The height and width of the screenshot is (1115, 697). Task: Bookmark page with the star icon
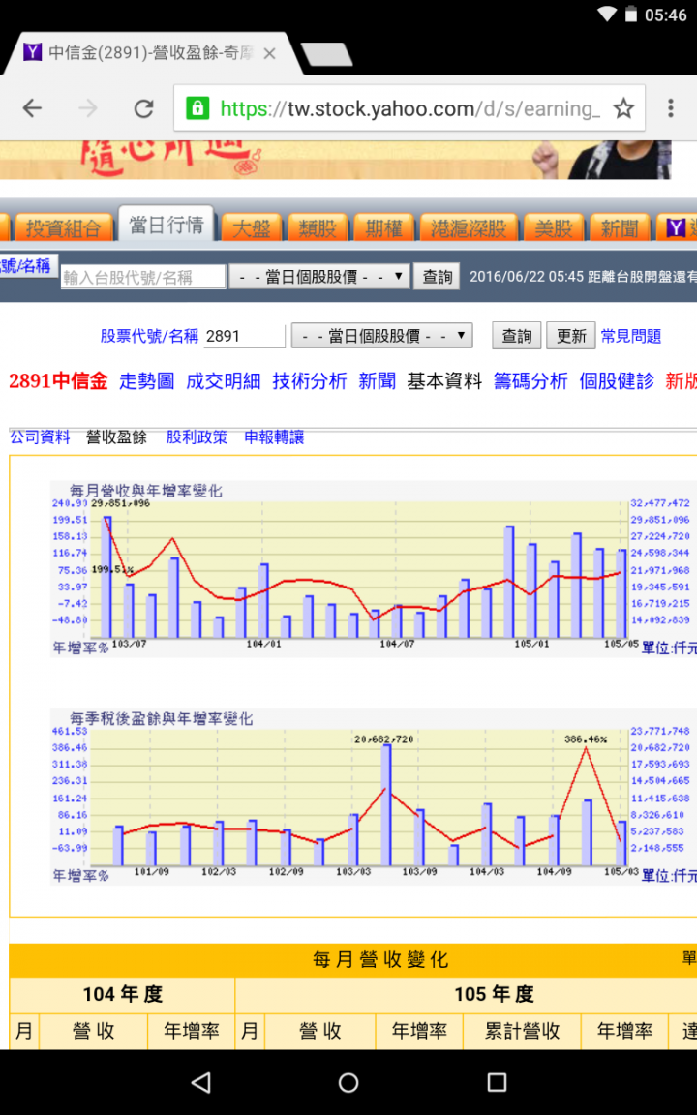click(623, 108)
